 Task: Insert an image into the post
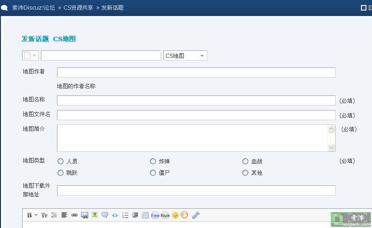point(95,215)
